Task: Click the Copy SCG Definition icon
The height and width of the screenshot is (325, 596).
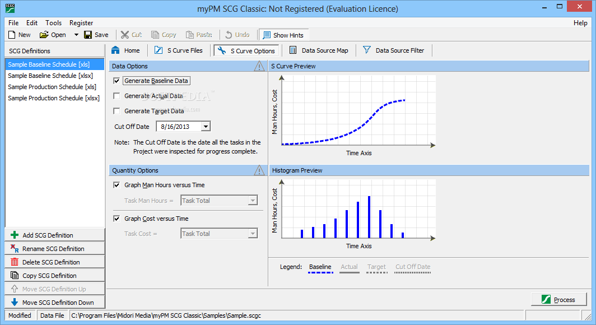Action: pyautogui.click(x=15, y=275)
